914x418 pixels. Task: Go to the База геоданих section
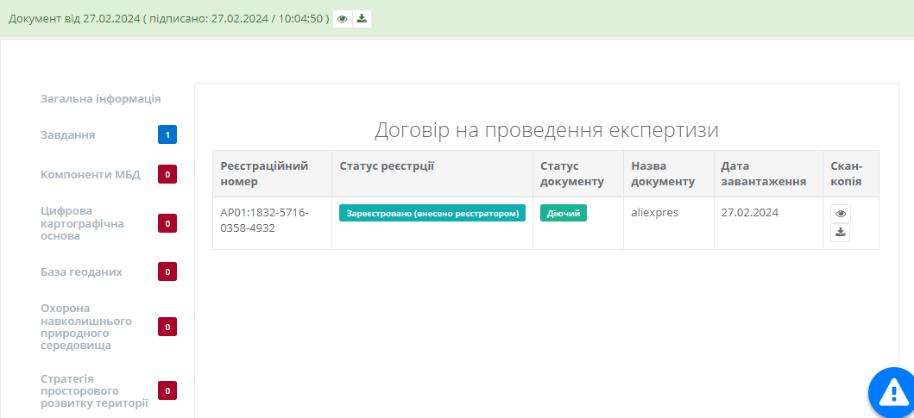(x=81, y=271)
